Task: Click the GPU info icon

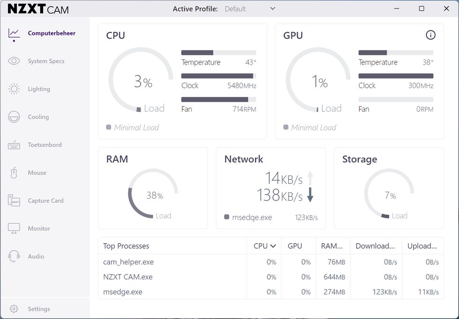Action: 430,35
